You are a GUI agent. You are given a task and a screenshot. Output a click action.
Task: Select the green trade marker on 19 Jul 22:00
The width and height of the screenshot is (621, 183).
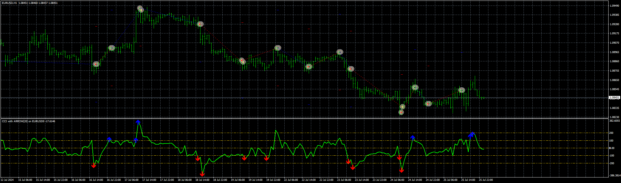point(278,48)
